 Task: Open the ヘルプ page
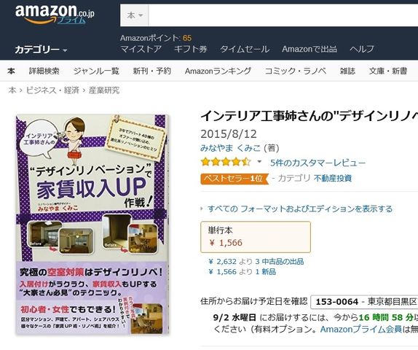click(362, 49)
